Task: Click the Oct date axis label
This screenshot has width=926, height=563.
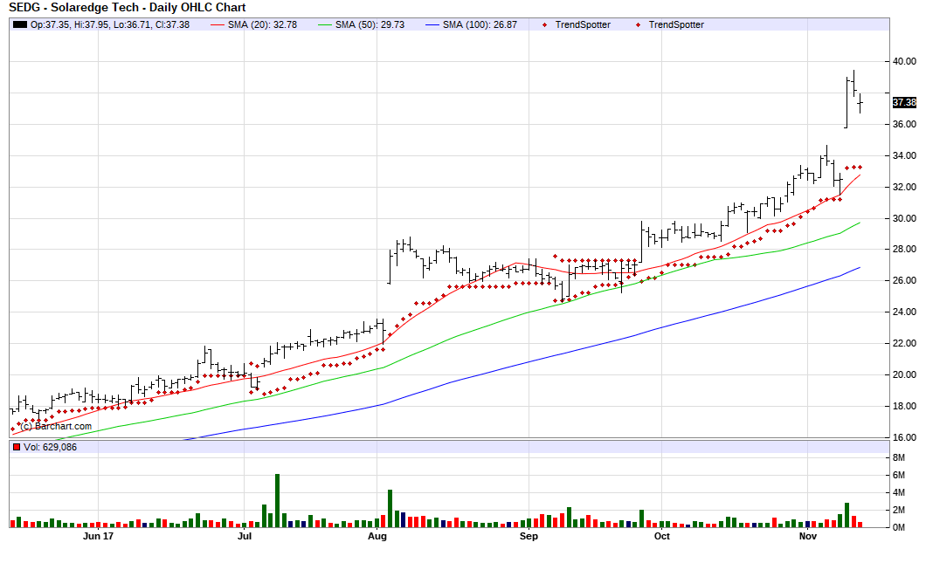Action: coord(662,536)
